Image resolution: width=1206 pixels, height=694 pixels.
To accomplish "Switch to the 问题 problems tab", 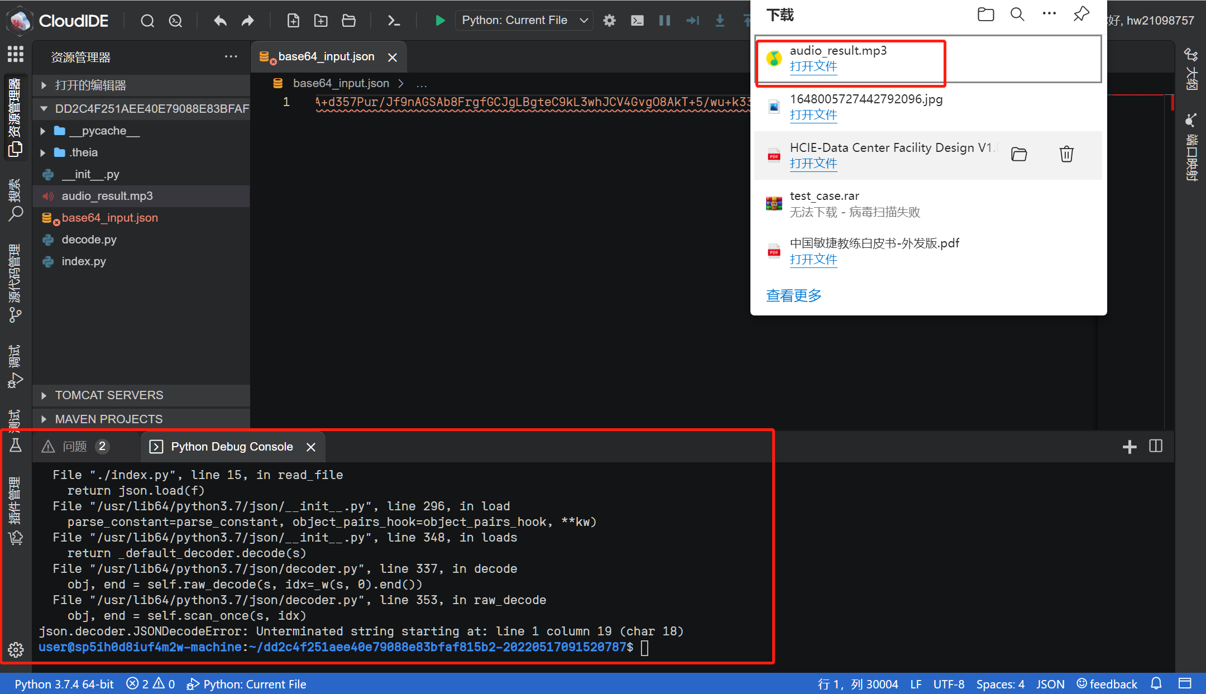I will [75, 447].
